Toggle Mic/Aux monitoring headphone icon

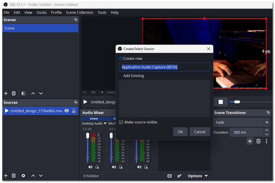[121, 167]
